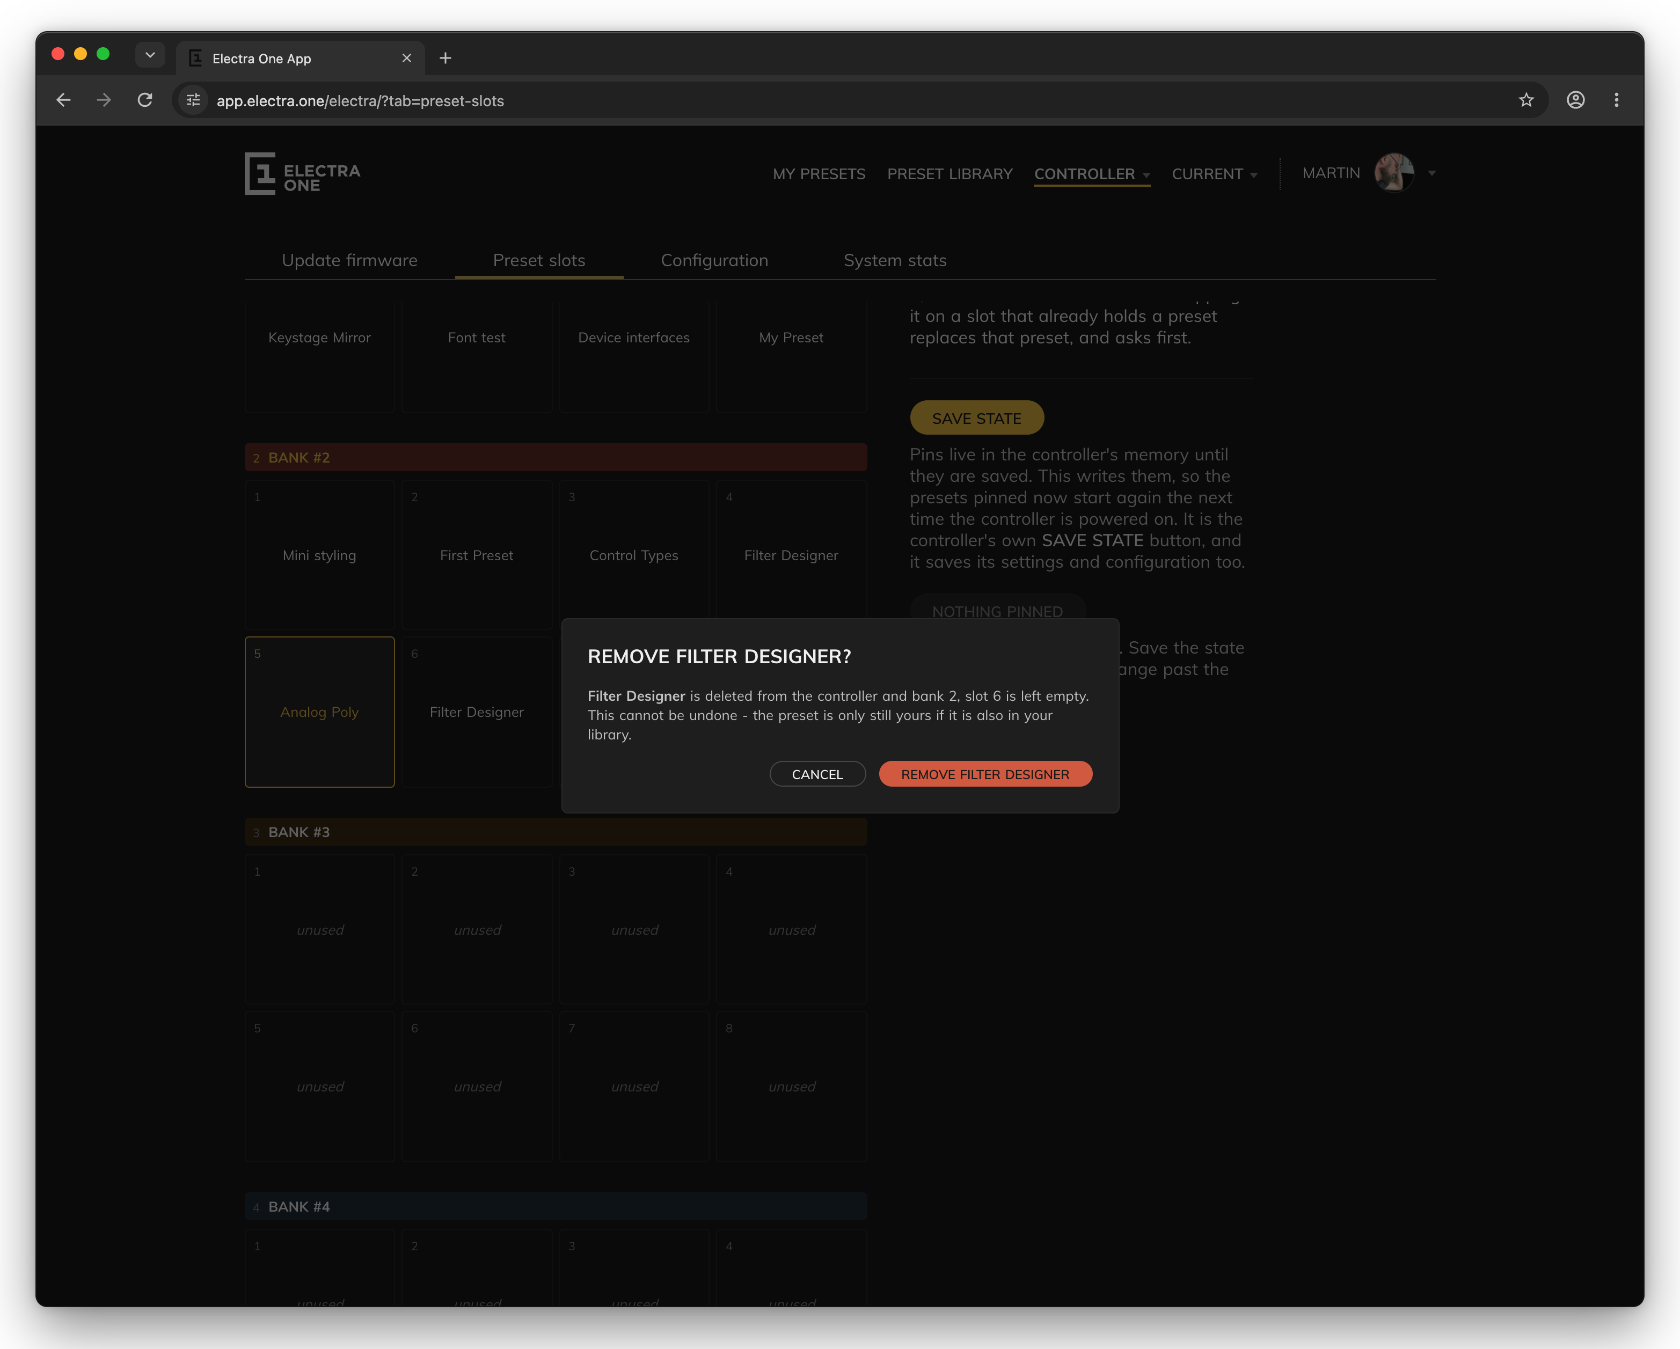Click the REMOVE FILTER DESIGNER? dialog title
Viewport: 1680px width, 1349px height.
pyautogui.click(x=719, y=657)
